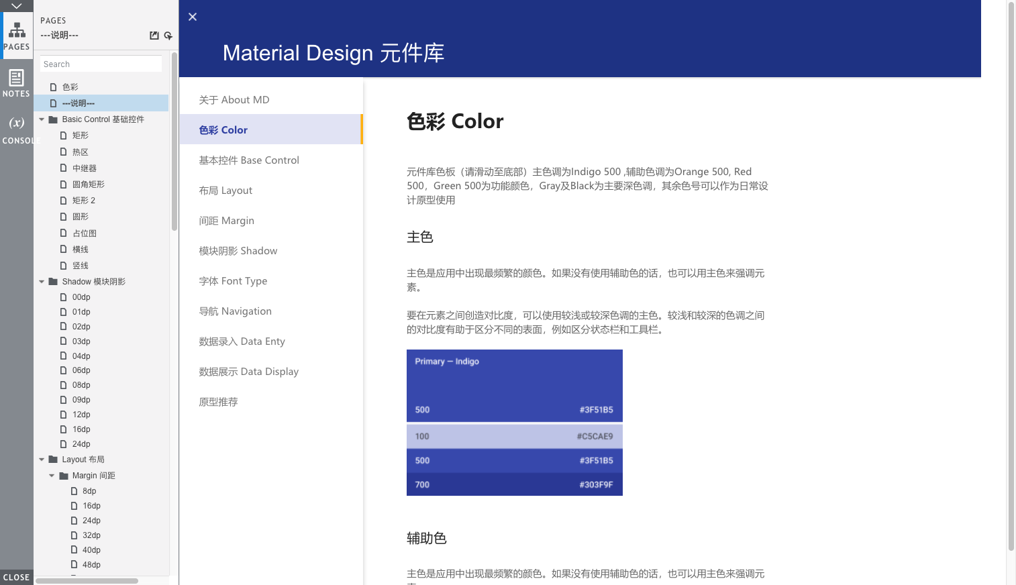This screenshot has height=585, width=1016.
Task: Open the 热区 page
Action: [x=80, y=152]
